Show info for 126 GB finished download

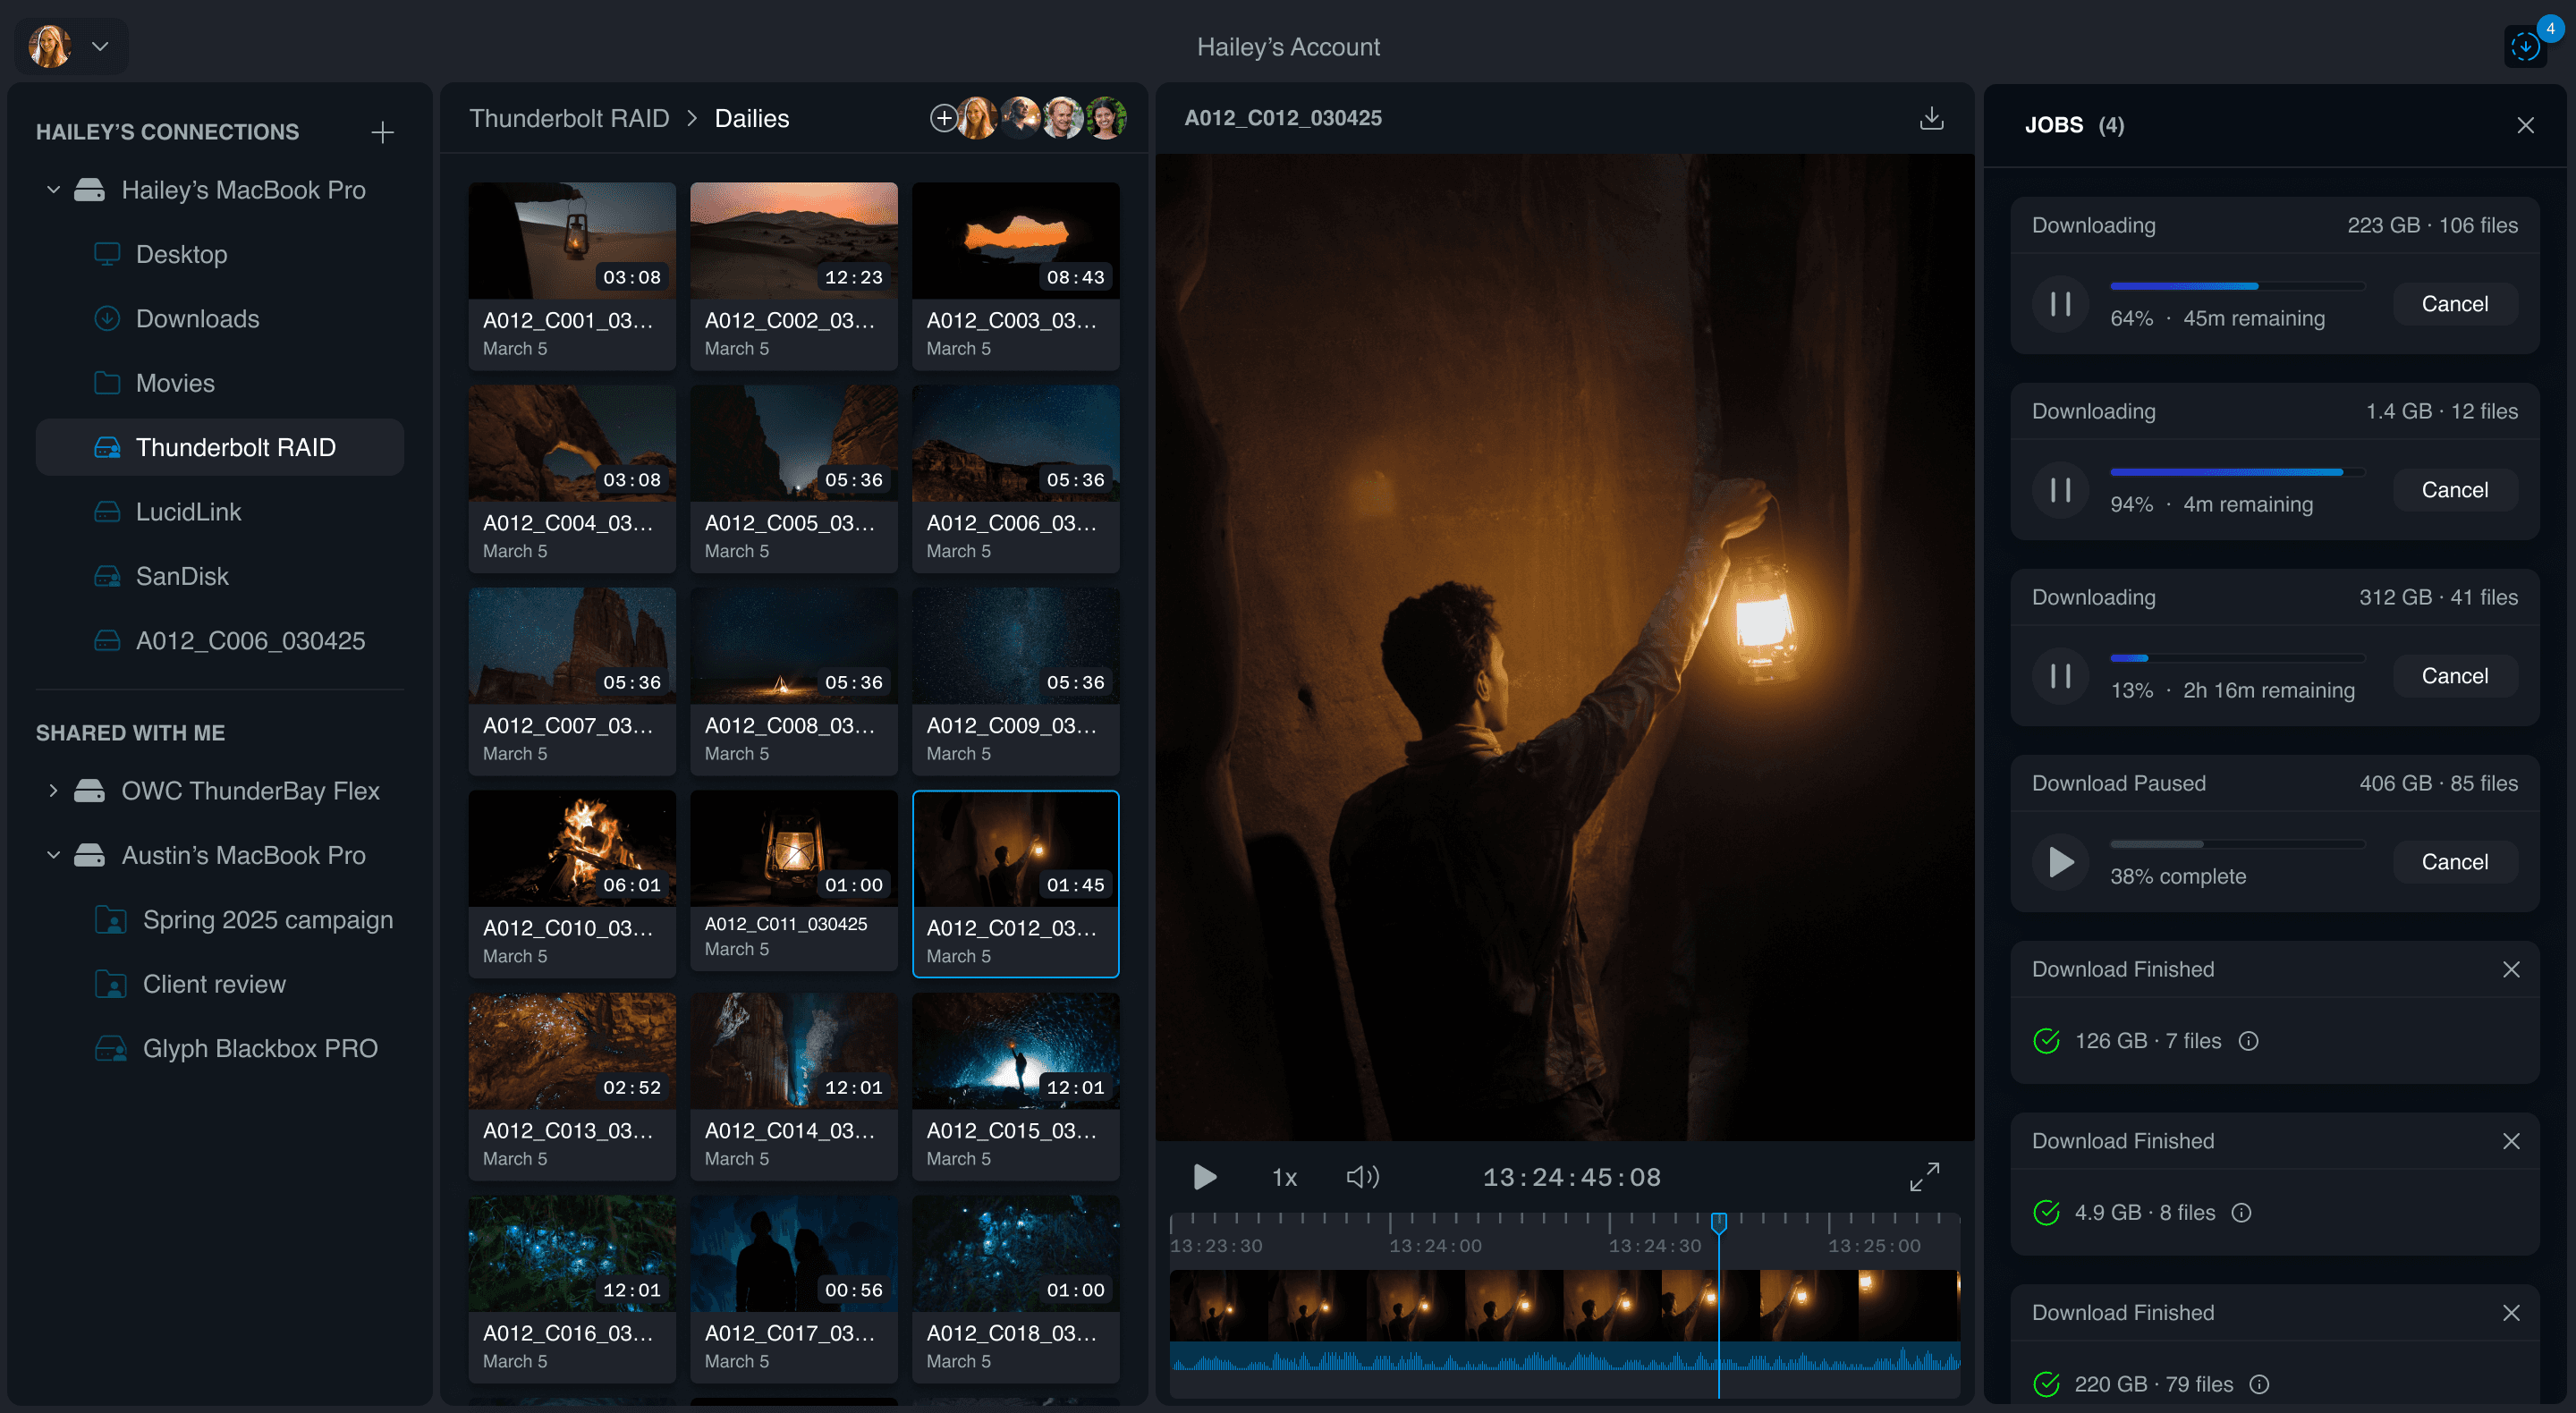[2248, 1041]
